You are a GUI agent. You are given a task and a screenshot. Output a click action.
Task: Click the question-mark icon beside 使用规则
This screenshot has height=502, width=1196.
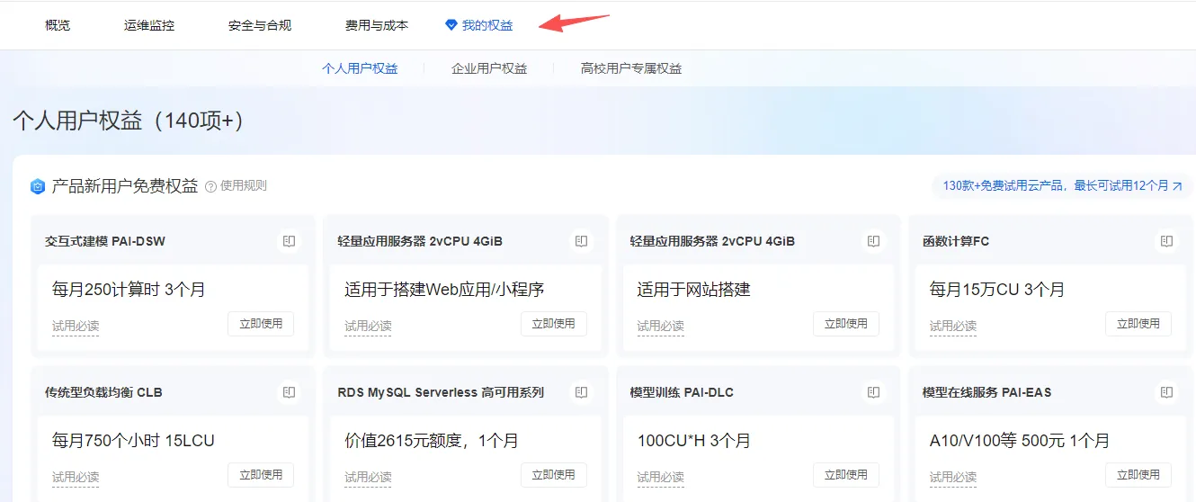click(x=210, y=186)
